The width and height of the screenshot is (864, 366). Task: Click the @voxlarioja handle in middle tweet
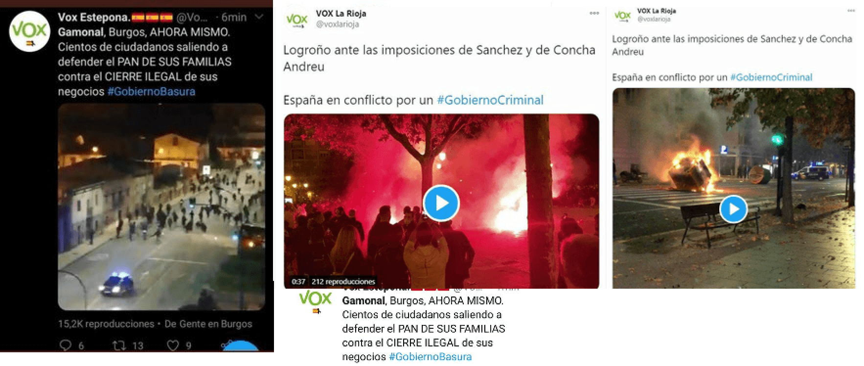(338, 24)
